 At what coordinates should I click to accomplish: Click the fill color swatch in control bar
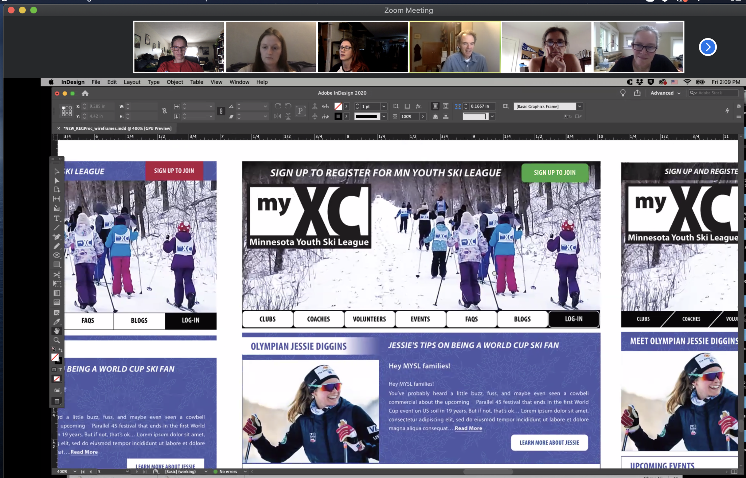pyautogui.click(x=338, y=106)
